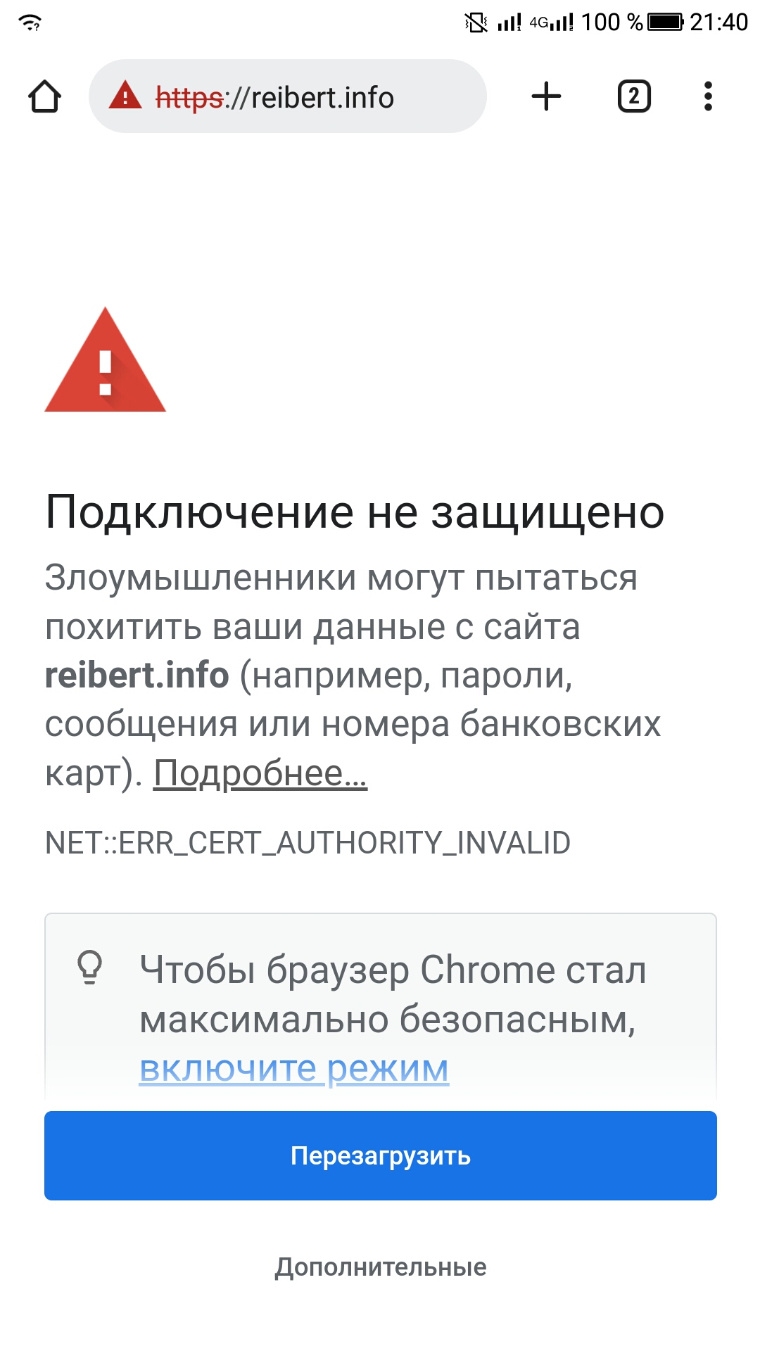Tap the NET::ERR_CERT_AUTHORITY_INVALID error code

click(308, 842)
